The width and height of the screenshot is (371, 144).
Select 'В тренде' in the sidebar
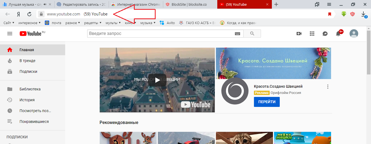coord(27,61)
